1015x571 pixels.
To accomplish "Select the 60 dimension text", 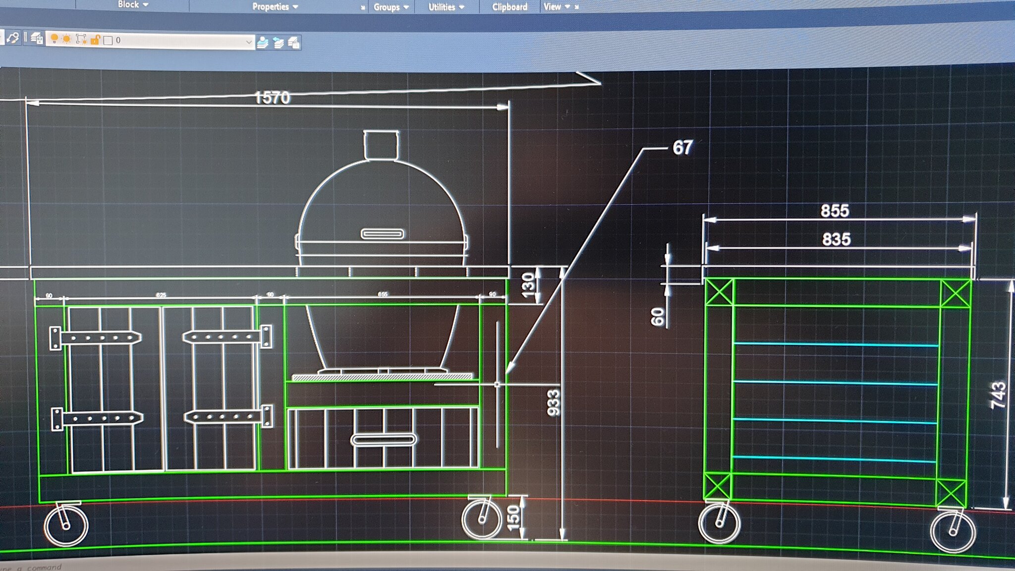I will (657, 317).
